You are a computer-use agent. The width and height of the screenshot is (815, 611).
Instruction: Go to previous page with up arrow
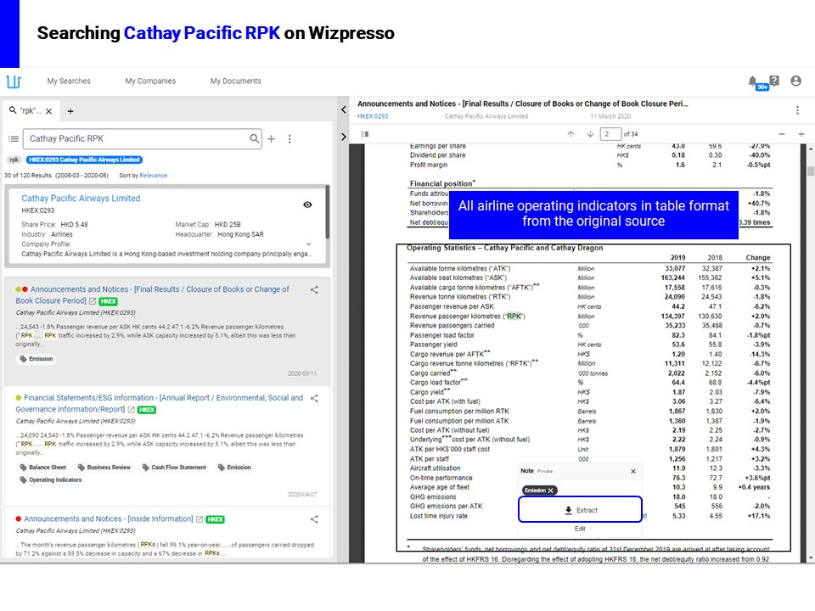(570, 134)
